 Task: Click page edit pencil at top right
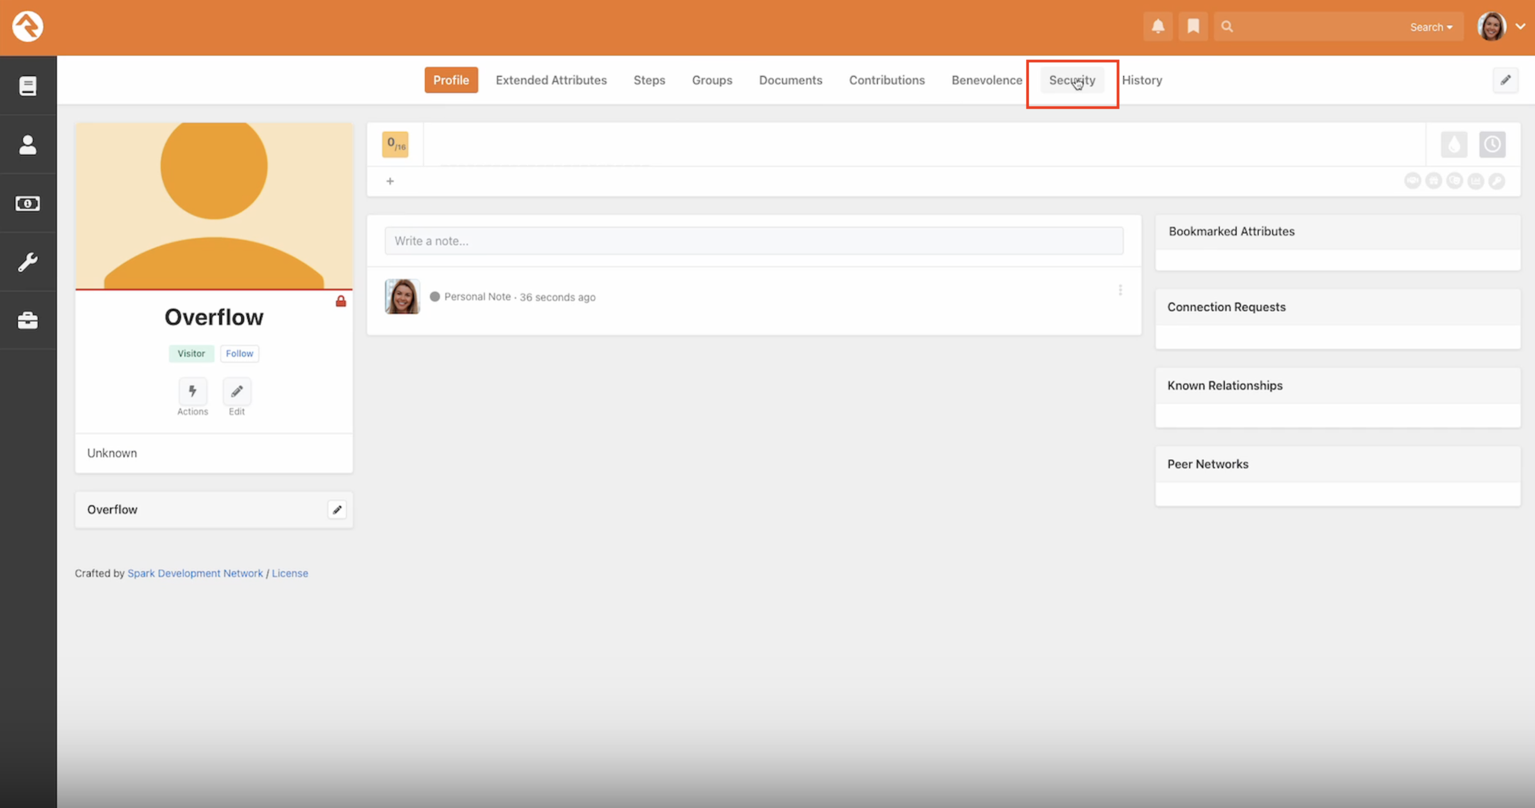(x=1505, y=80)
